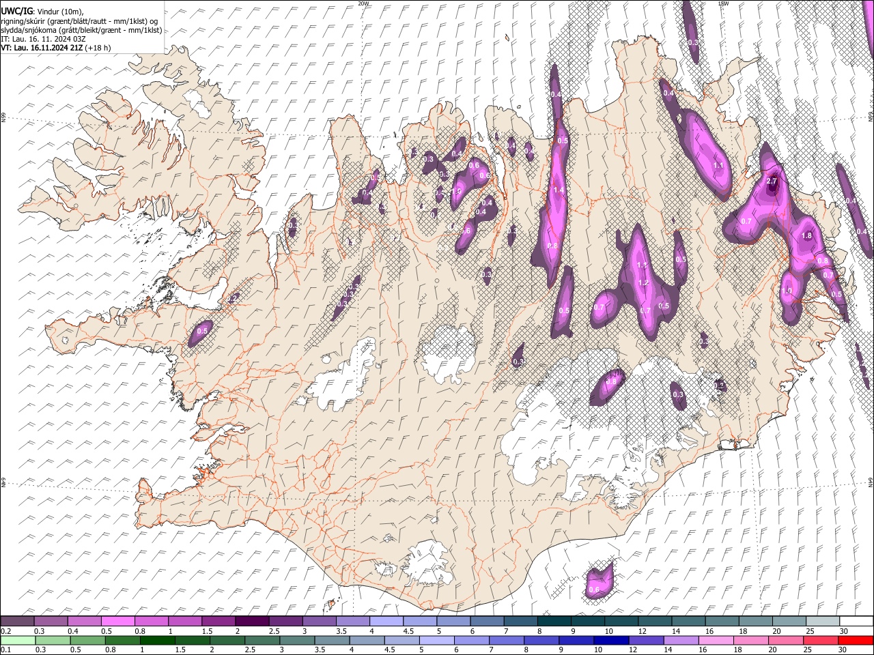Pick the upper-row legend swatch starting at 0.4
The image size is (874, 655).
(x=84, y=621)
